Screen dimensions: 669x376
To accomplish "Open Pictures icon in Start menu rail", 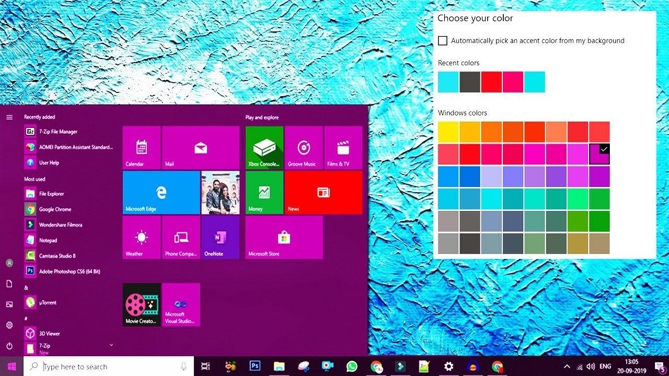I will [x=9, y=304].
